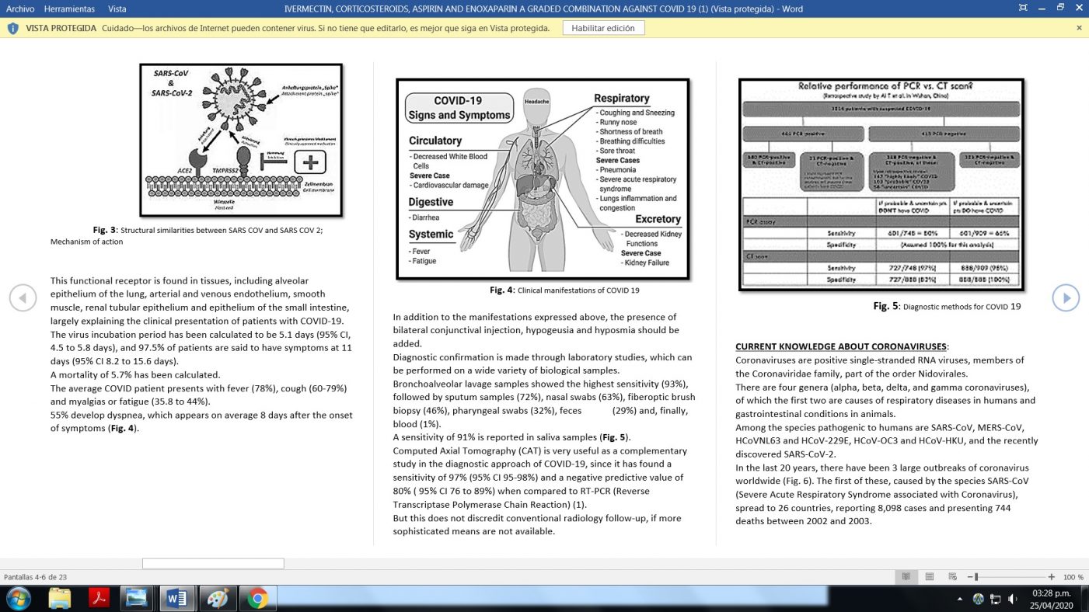Dismiss the protected view warning bar

tap(1079, 28)
